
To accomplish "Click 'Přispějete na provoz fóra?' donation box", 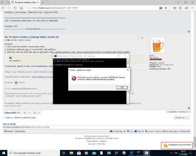I will point(177,145).
